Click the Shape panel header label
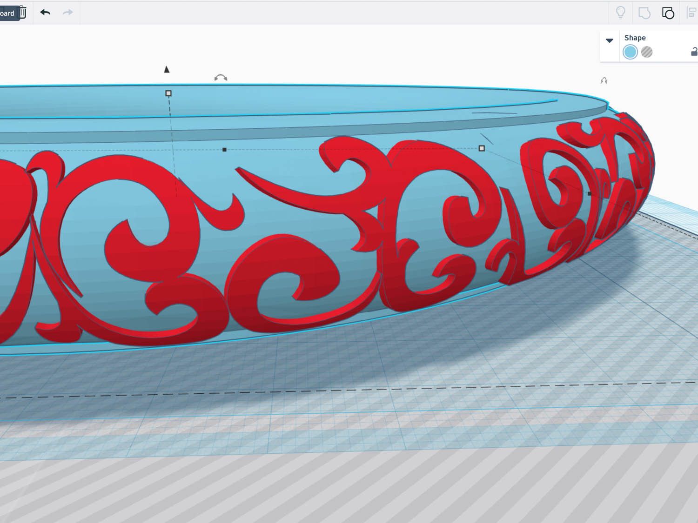The image size is (698, 523). pyautogui.click(x=636, y=38)
